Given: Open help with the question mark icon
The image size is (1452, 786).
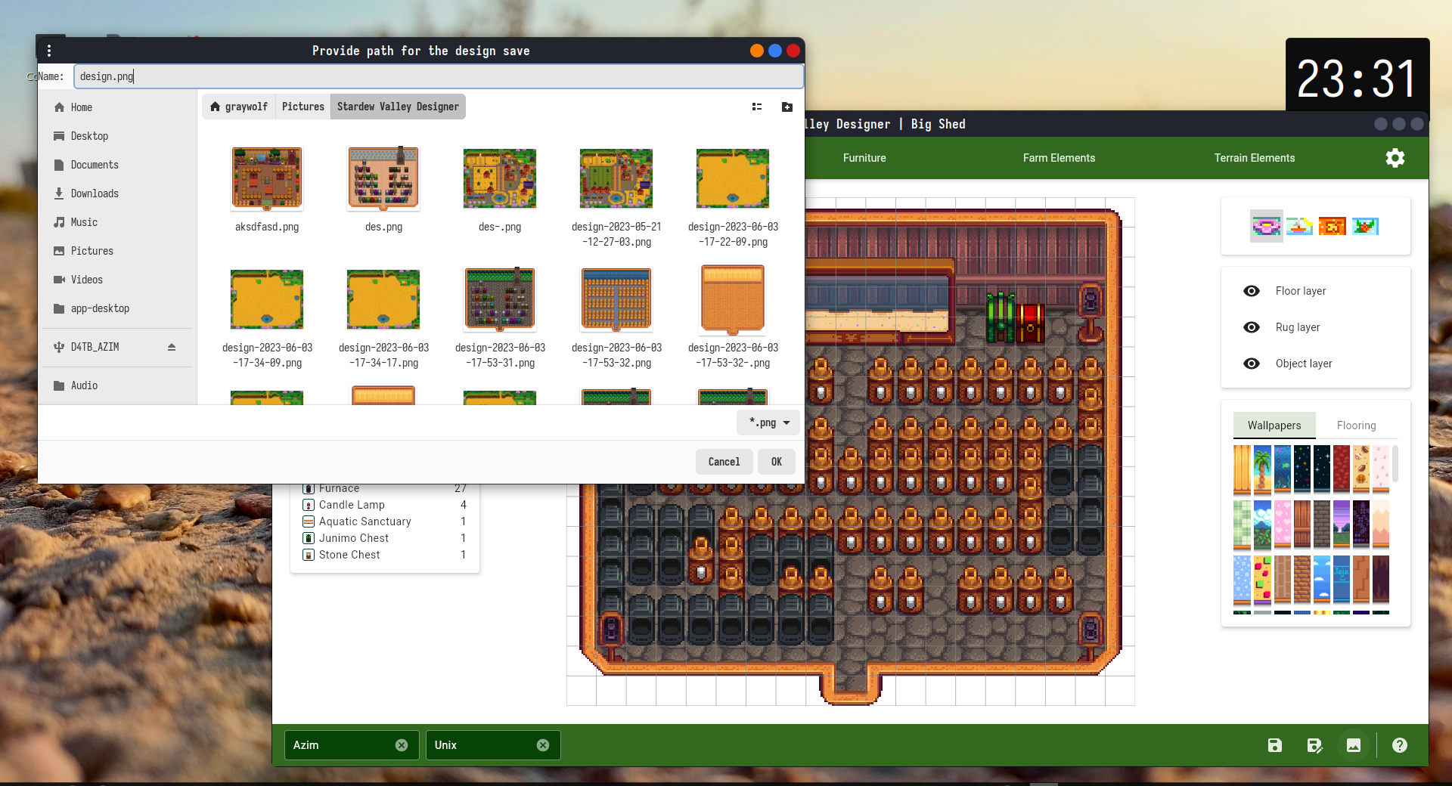Looking at the screenshot, I should (1400, 745).
